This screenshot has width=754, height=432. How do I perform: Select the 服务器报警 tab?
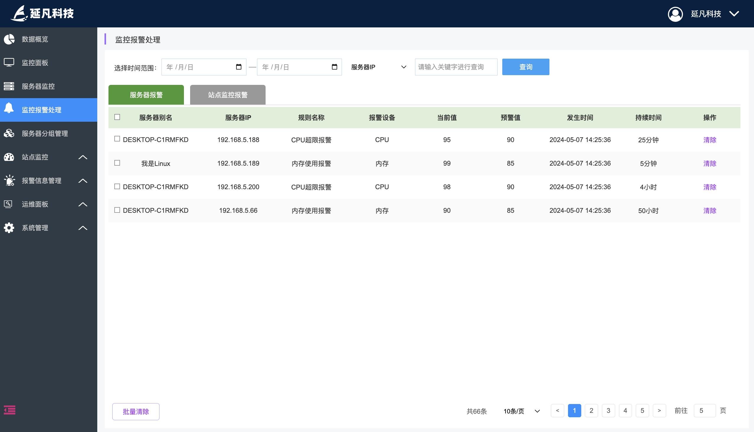click(146, 95)
